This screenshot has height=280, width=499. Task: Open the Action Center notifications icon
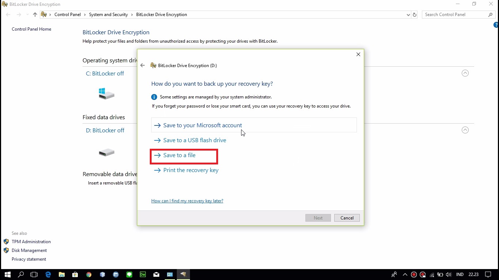click(488, 275)
